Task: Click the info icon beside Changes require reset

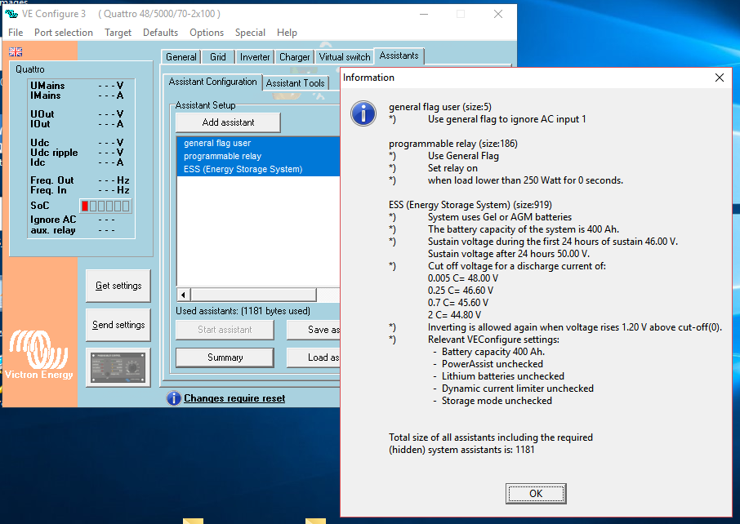Action: (x=174, y=398)
